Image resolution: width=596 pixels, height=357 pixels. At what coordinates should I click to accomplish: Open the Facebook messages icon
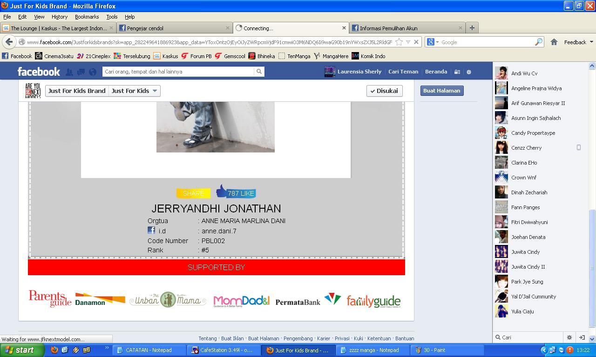(81, 72)
